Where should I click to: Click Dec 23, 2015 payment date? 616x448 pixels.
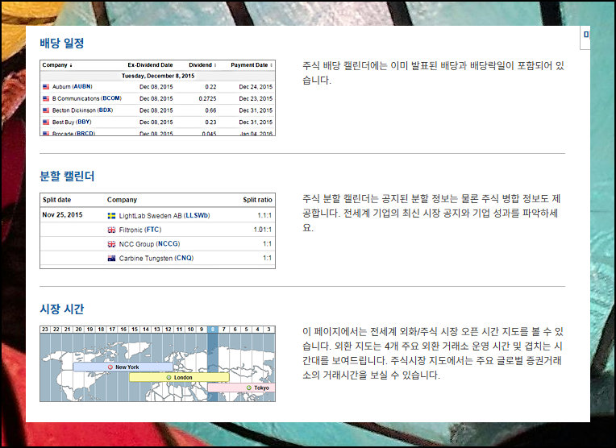(256, 98)
